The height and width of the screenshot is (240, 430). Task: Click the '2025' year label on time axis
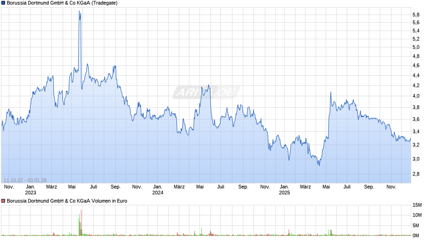click(x=285, y=193)
